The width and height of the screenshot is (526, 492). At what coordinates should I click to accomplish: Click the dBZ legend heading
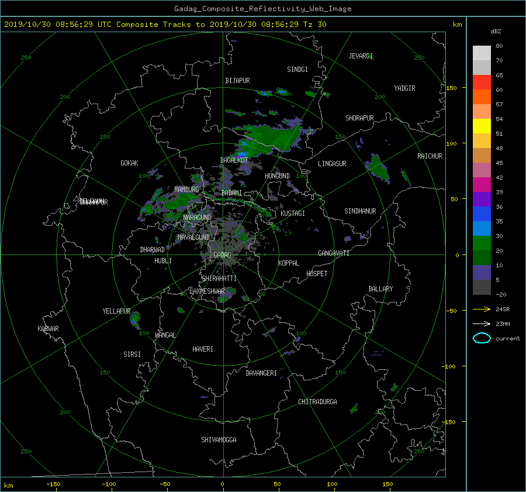click(x=496, y=32)
